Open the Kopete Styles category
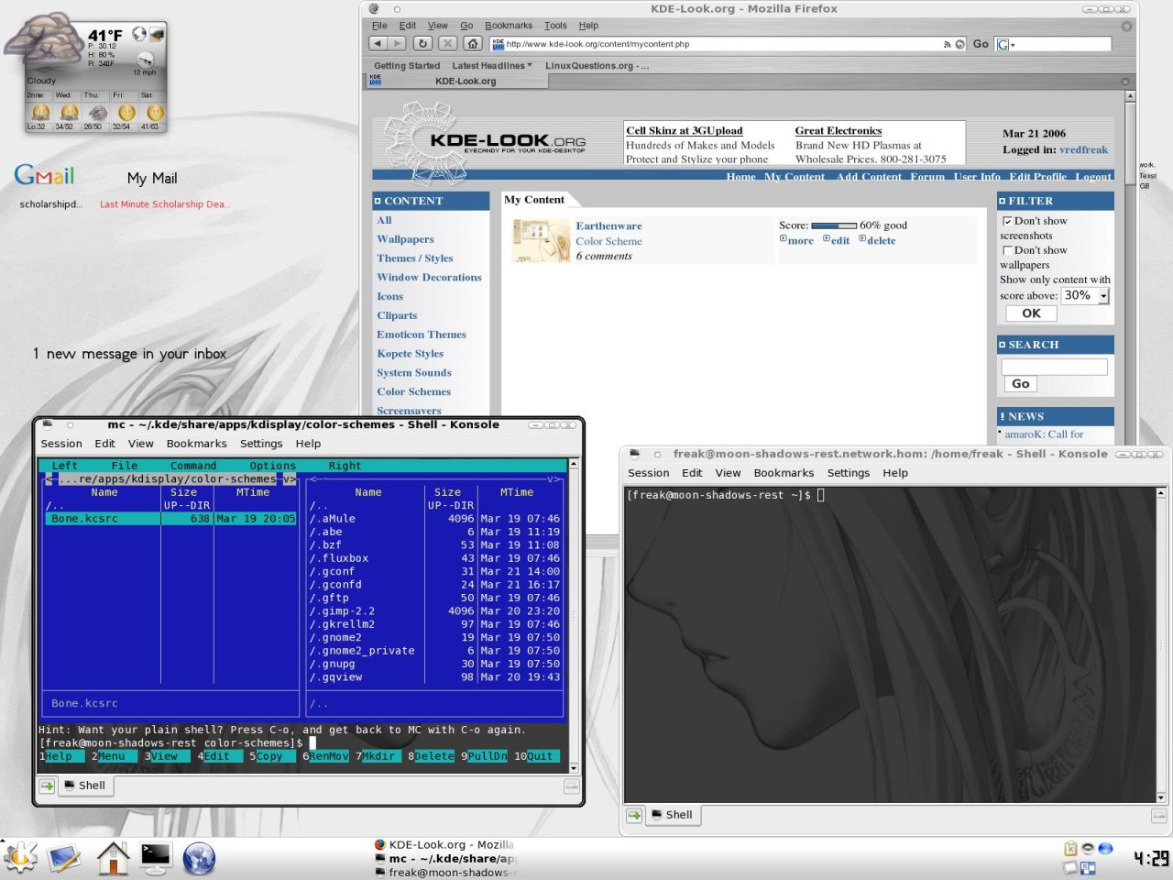Image resolution: width=1173 pixels, height=880 pixels. point(410,353)
